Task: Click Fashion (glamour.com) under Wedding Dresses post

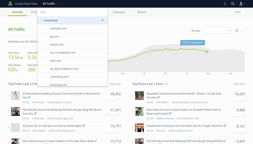Action: point(59,102)
